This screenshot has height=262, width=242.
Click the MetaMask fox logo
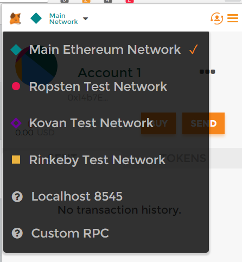(x=15, y=18)
